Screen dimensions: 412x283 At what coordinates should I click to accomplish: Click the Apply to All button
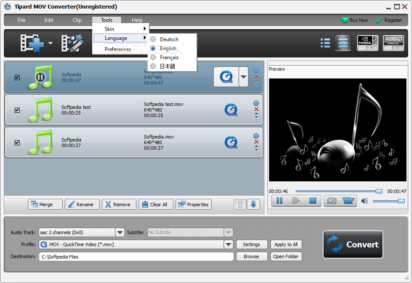coord(286,244)
